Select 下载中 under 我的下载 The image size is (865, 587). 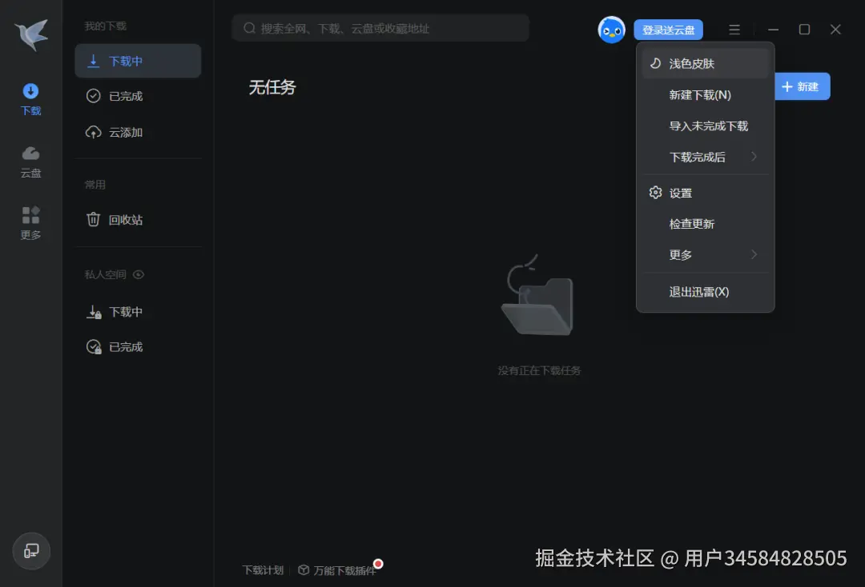pyautogui.click(x=138, y=61)
